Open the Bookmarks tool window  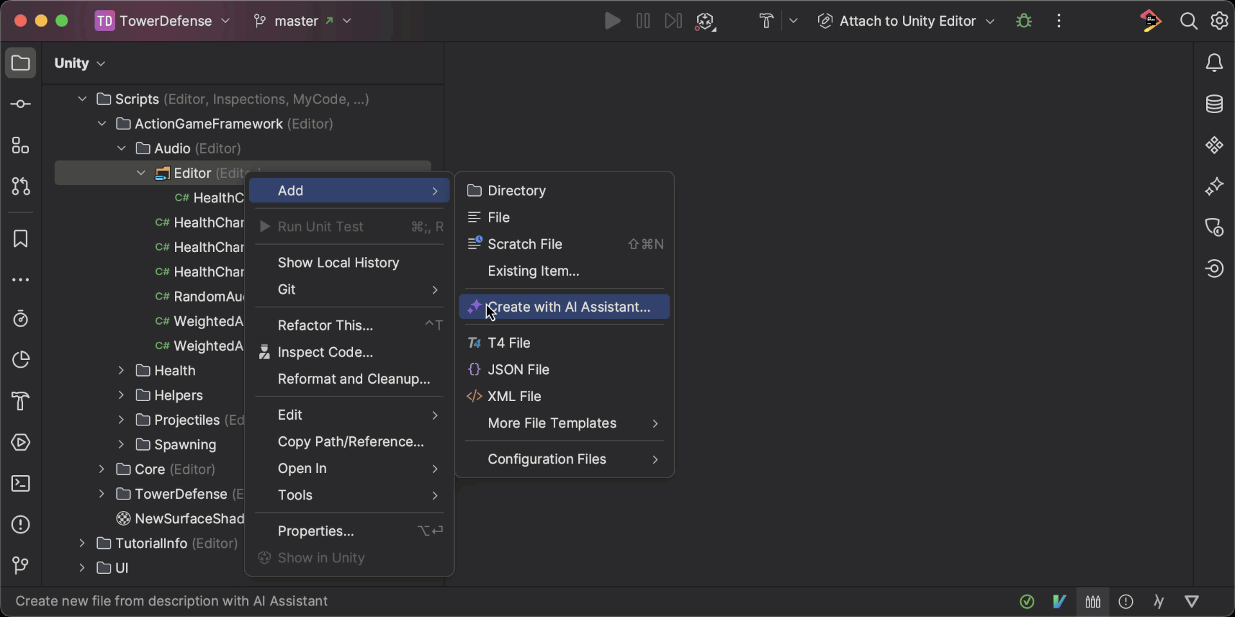coord(21,239)
